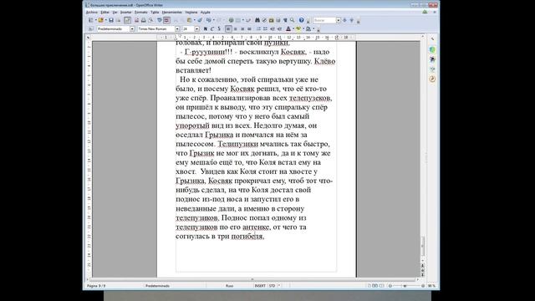
Task: Open the New document dropdown arrow
Action: 96,20
